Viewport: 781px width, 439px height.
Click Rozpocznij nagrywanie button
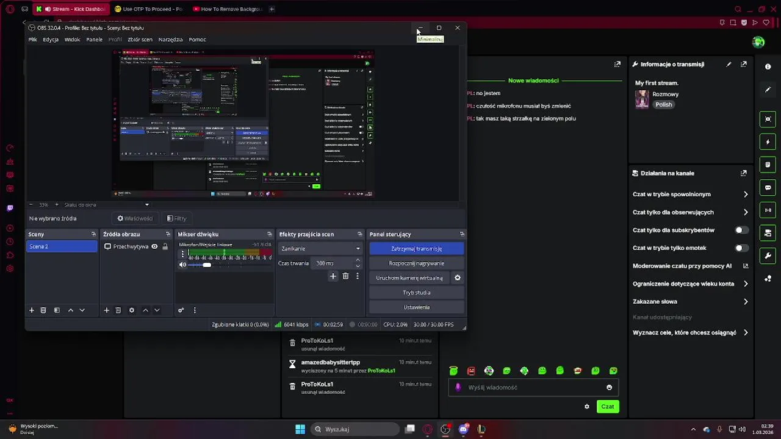(417, 263)
